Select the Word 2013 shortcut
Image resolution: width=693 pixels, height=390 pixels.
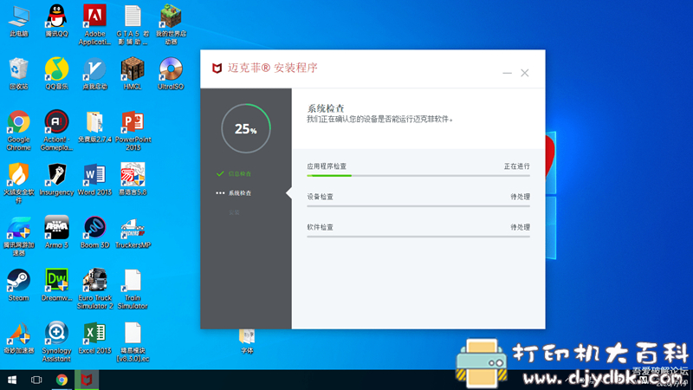point(94,179)
